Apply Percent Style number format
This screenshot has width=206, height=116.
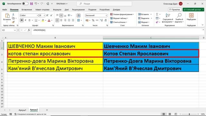pos(93,20)
